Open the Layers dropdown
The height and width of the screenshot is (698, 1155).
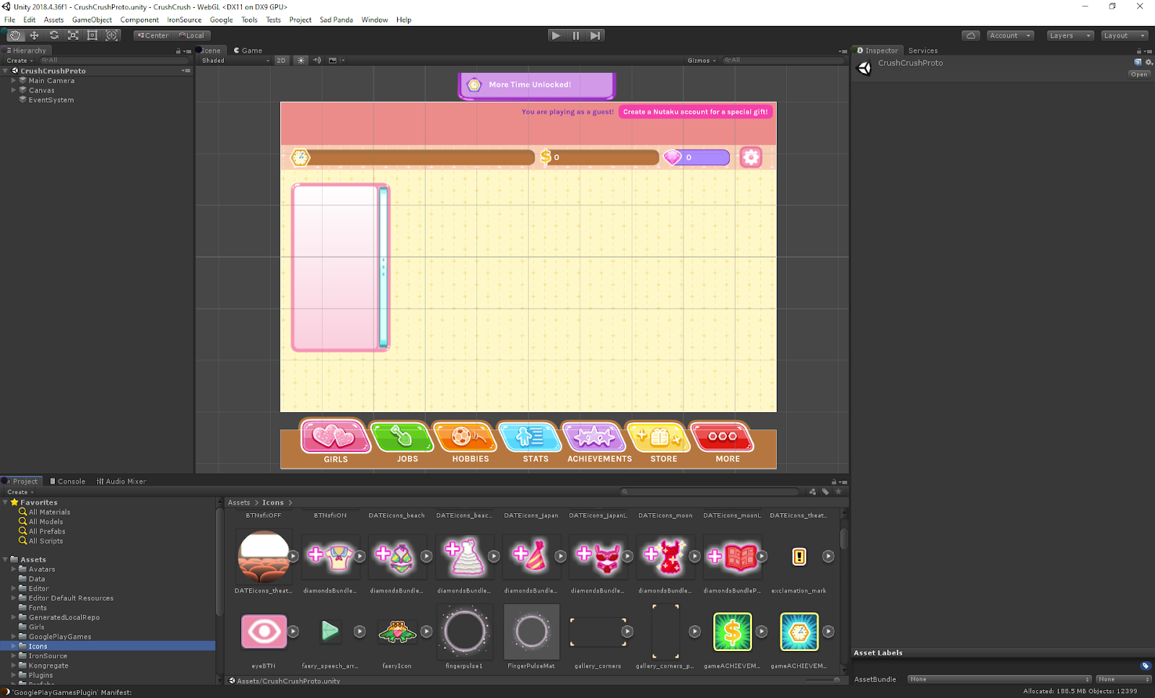[1070, 35]
